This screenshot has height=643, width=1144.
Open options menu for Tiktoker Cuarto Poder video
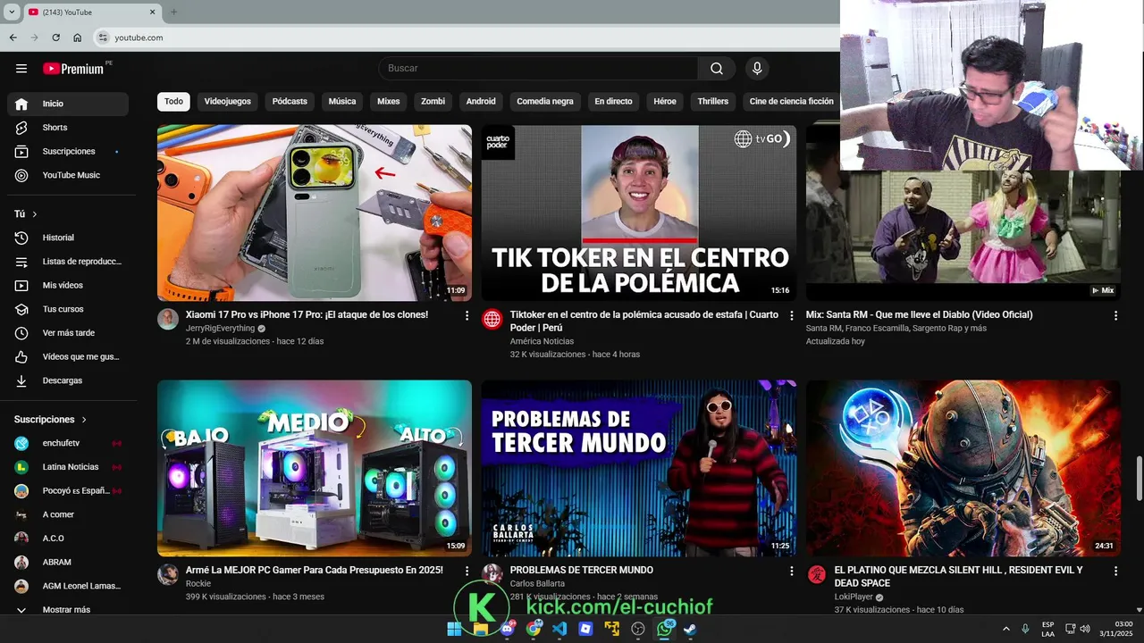791,315
